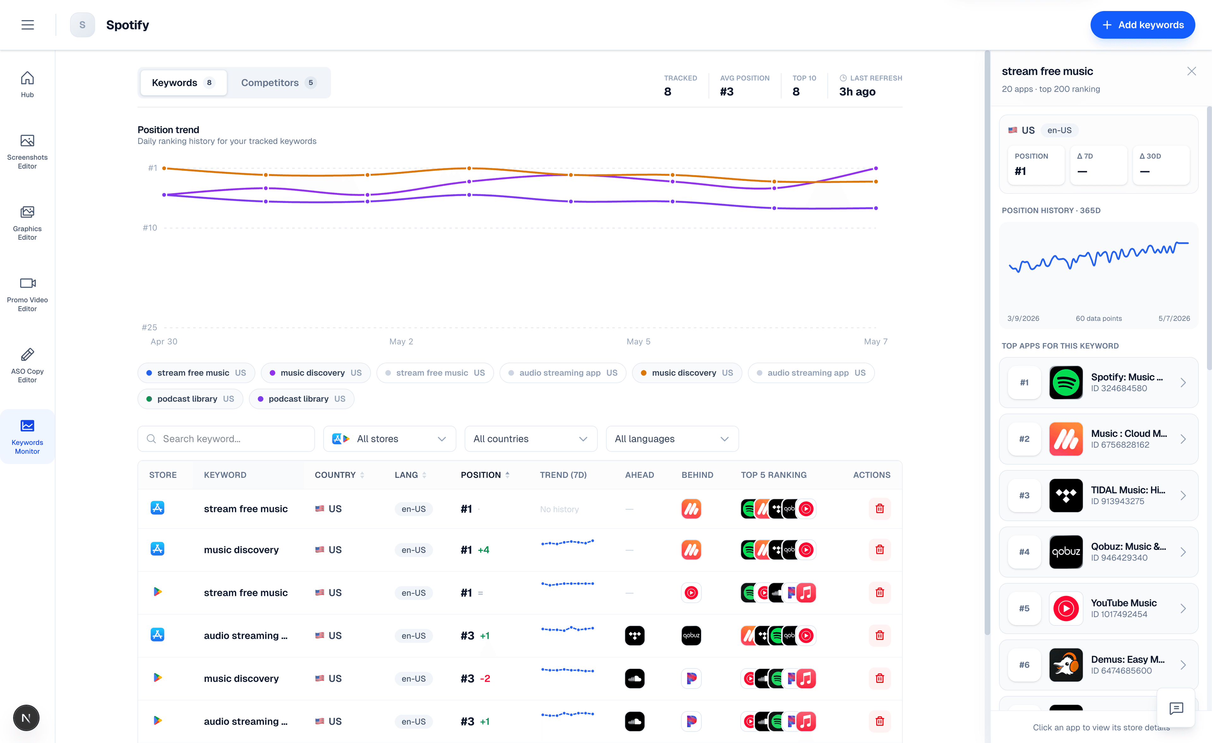Click the 7-day trend sparkline for App Store music discovery
Screen dimensions: 1212x743
point(567,543)
